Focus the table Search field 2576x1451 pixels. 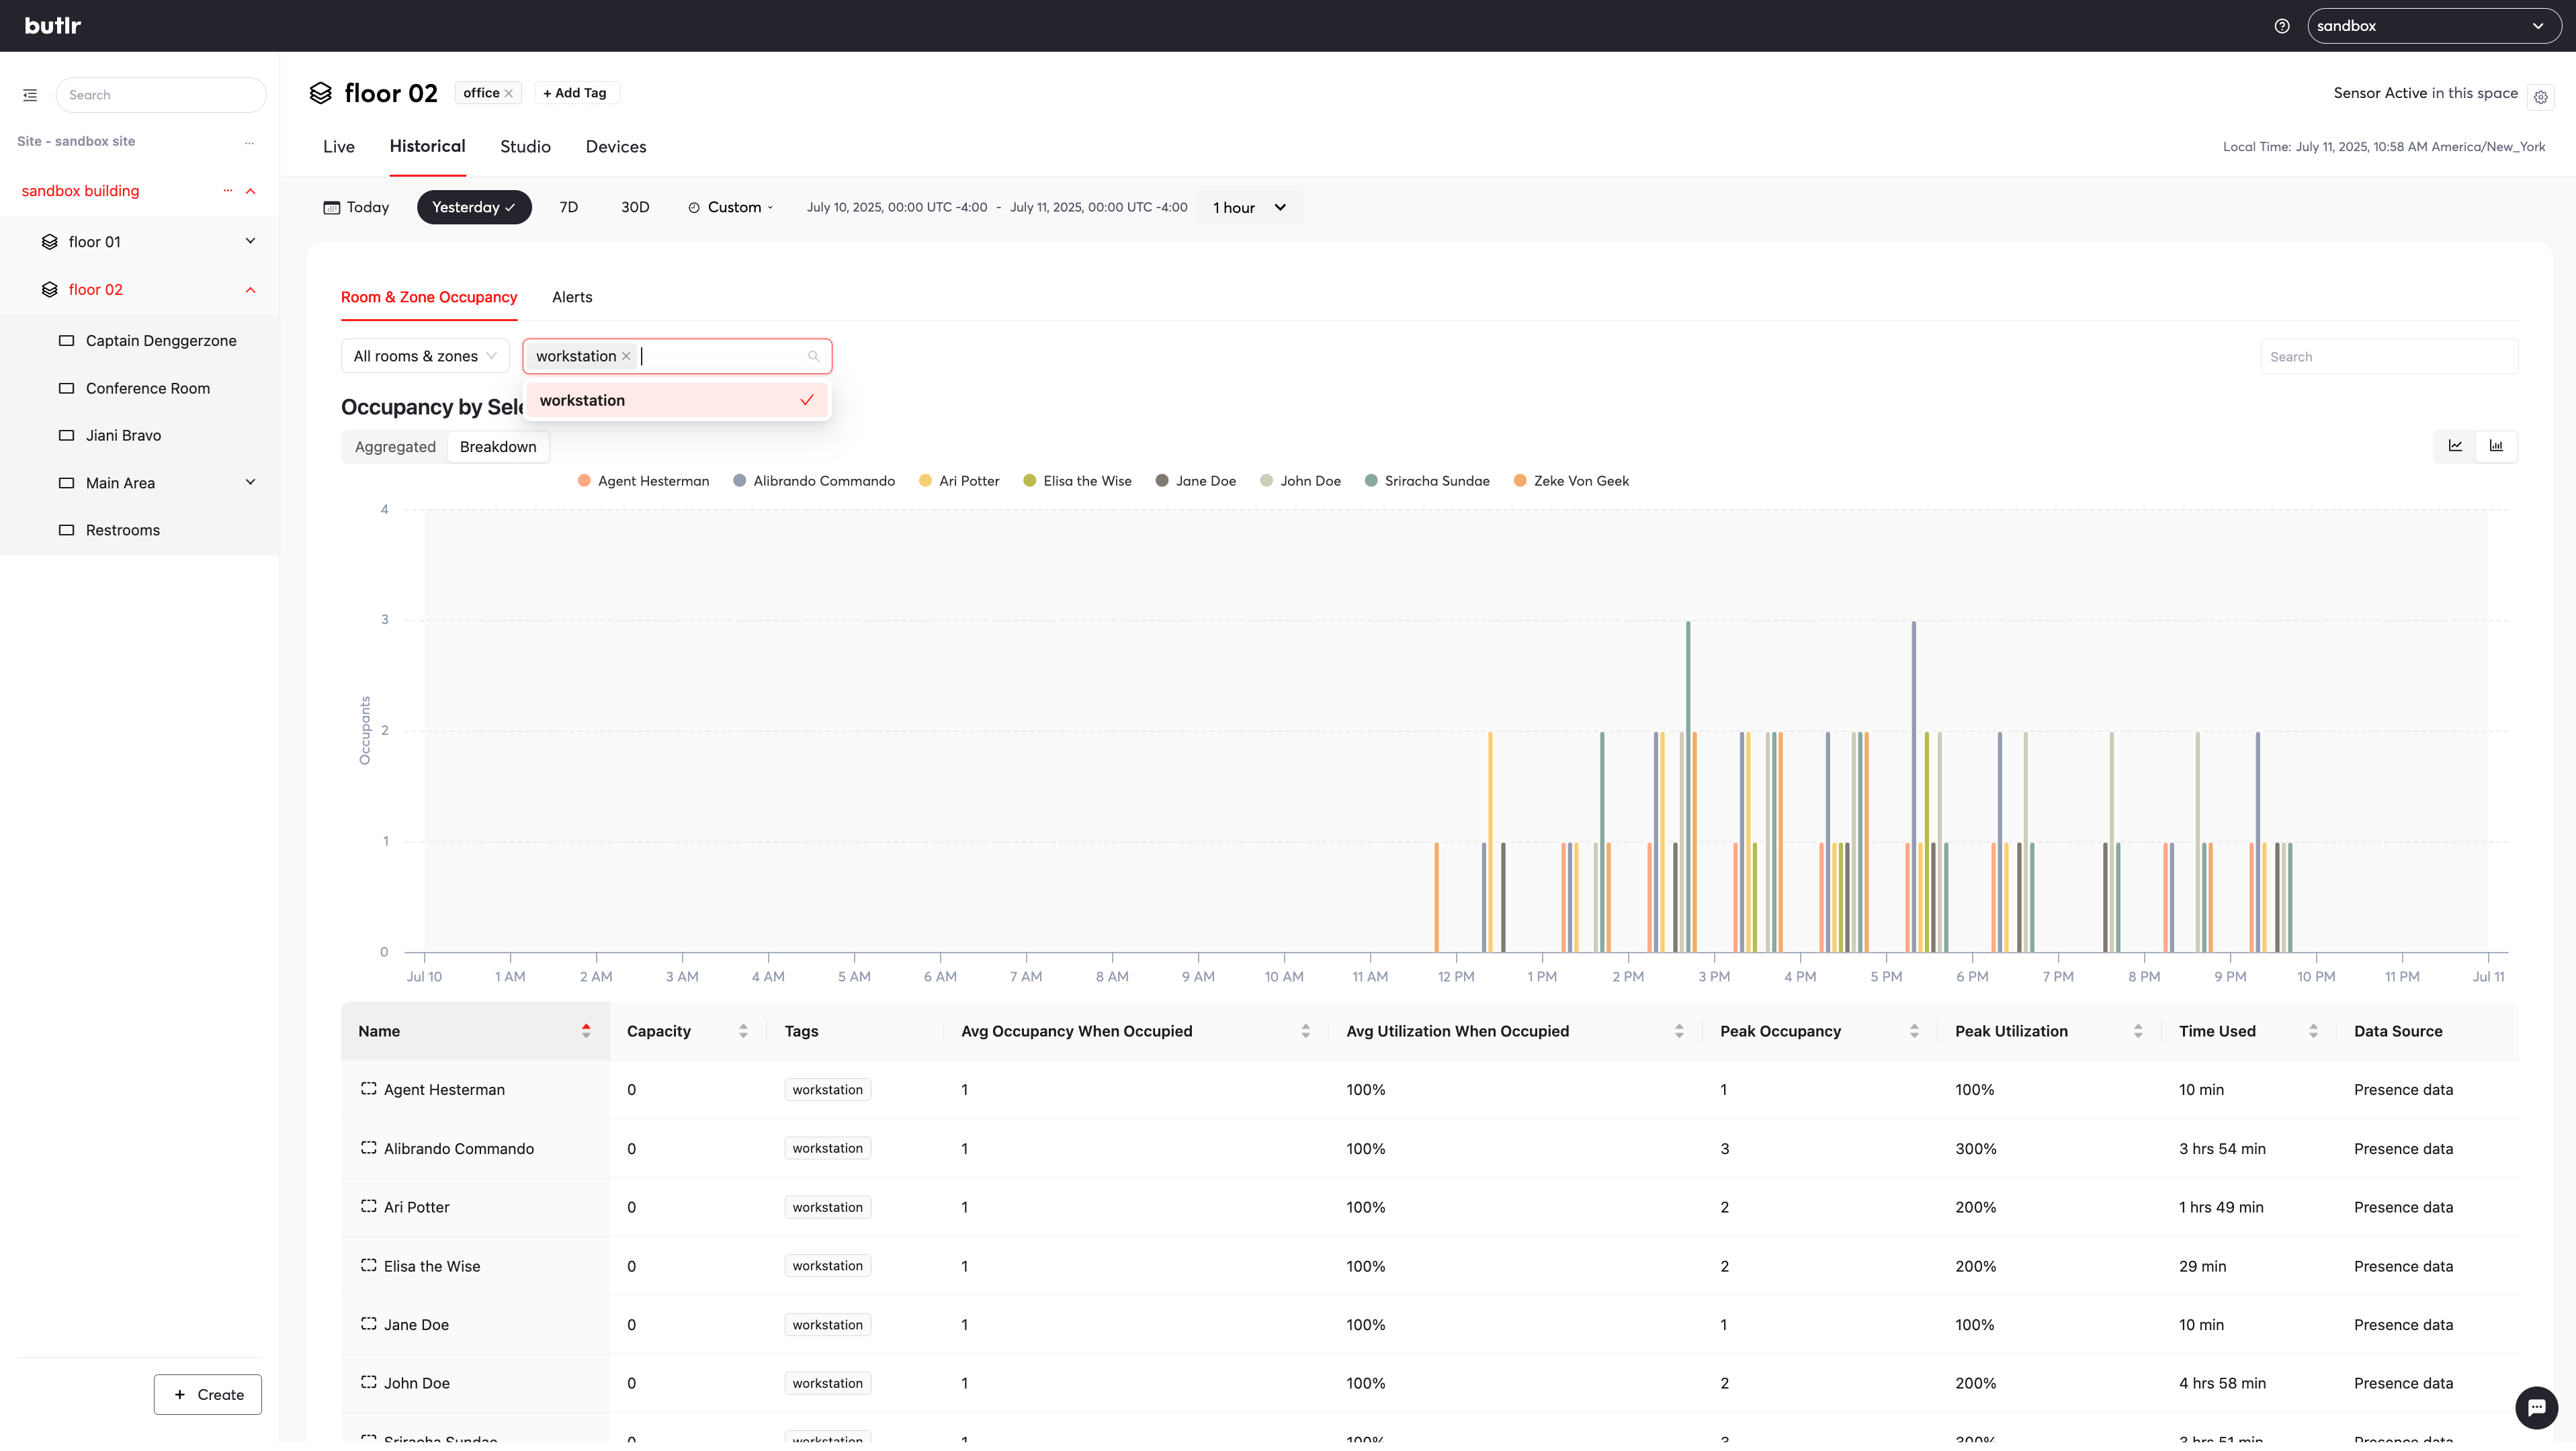[2389, 357]
